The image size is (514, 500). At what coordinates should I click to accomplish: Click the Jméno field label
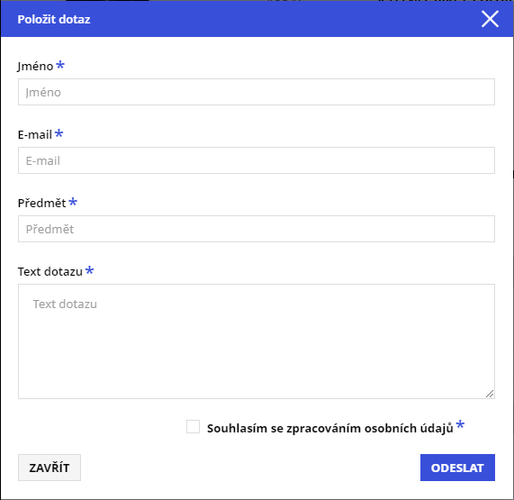[35, 67]
